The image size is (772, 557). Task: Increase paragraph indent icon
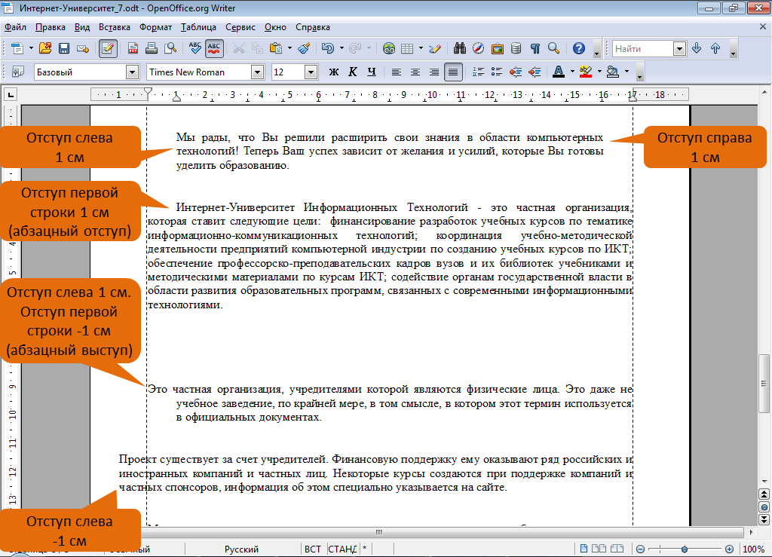[535, 72]
